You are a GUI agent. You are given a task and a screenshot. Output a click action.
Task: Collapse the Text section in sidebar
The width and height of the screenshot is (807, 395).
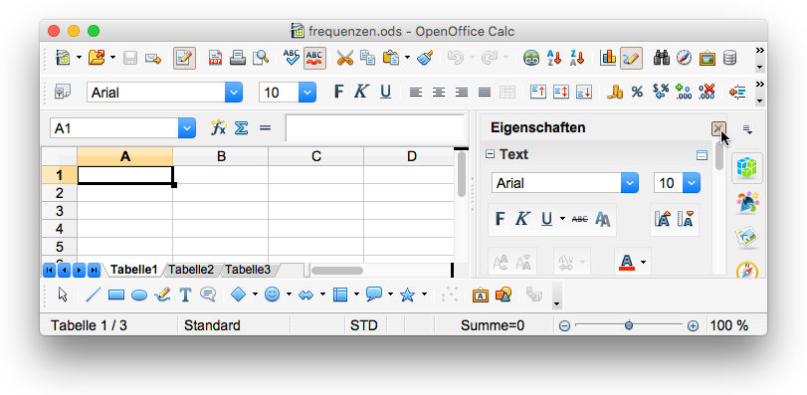[490, 154]
